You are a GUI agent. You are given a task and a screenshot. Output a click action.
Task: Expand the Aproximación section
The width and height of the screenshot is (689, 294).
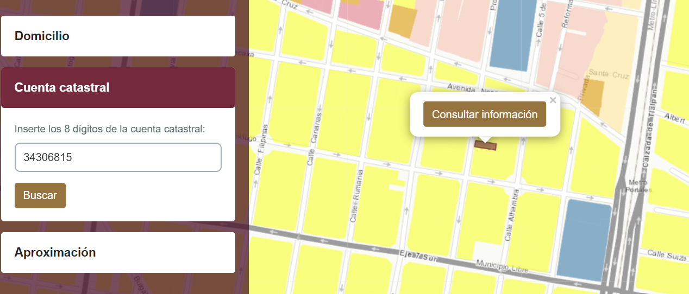[118, 252]
